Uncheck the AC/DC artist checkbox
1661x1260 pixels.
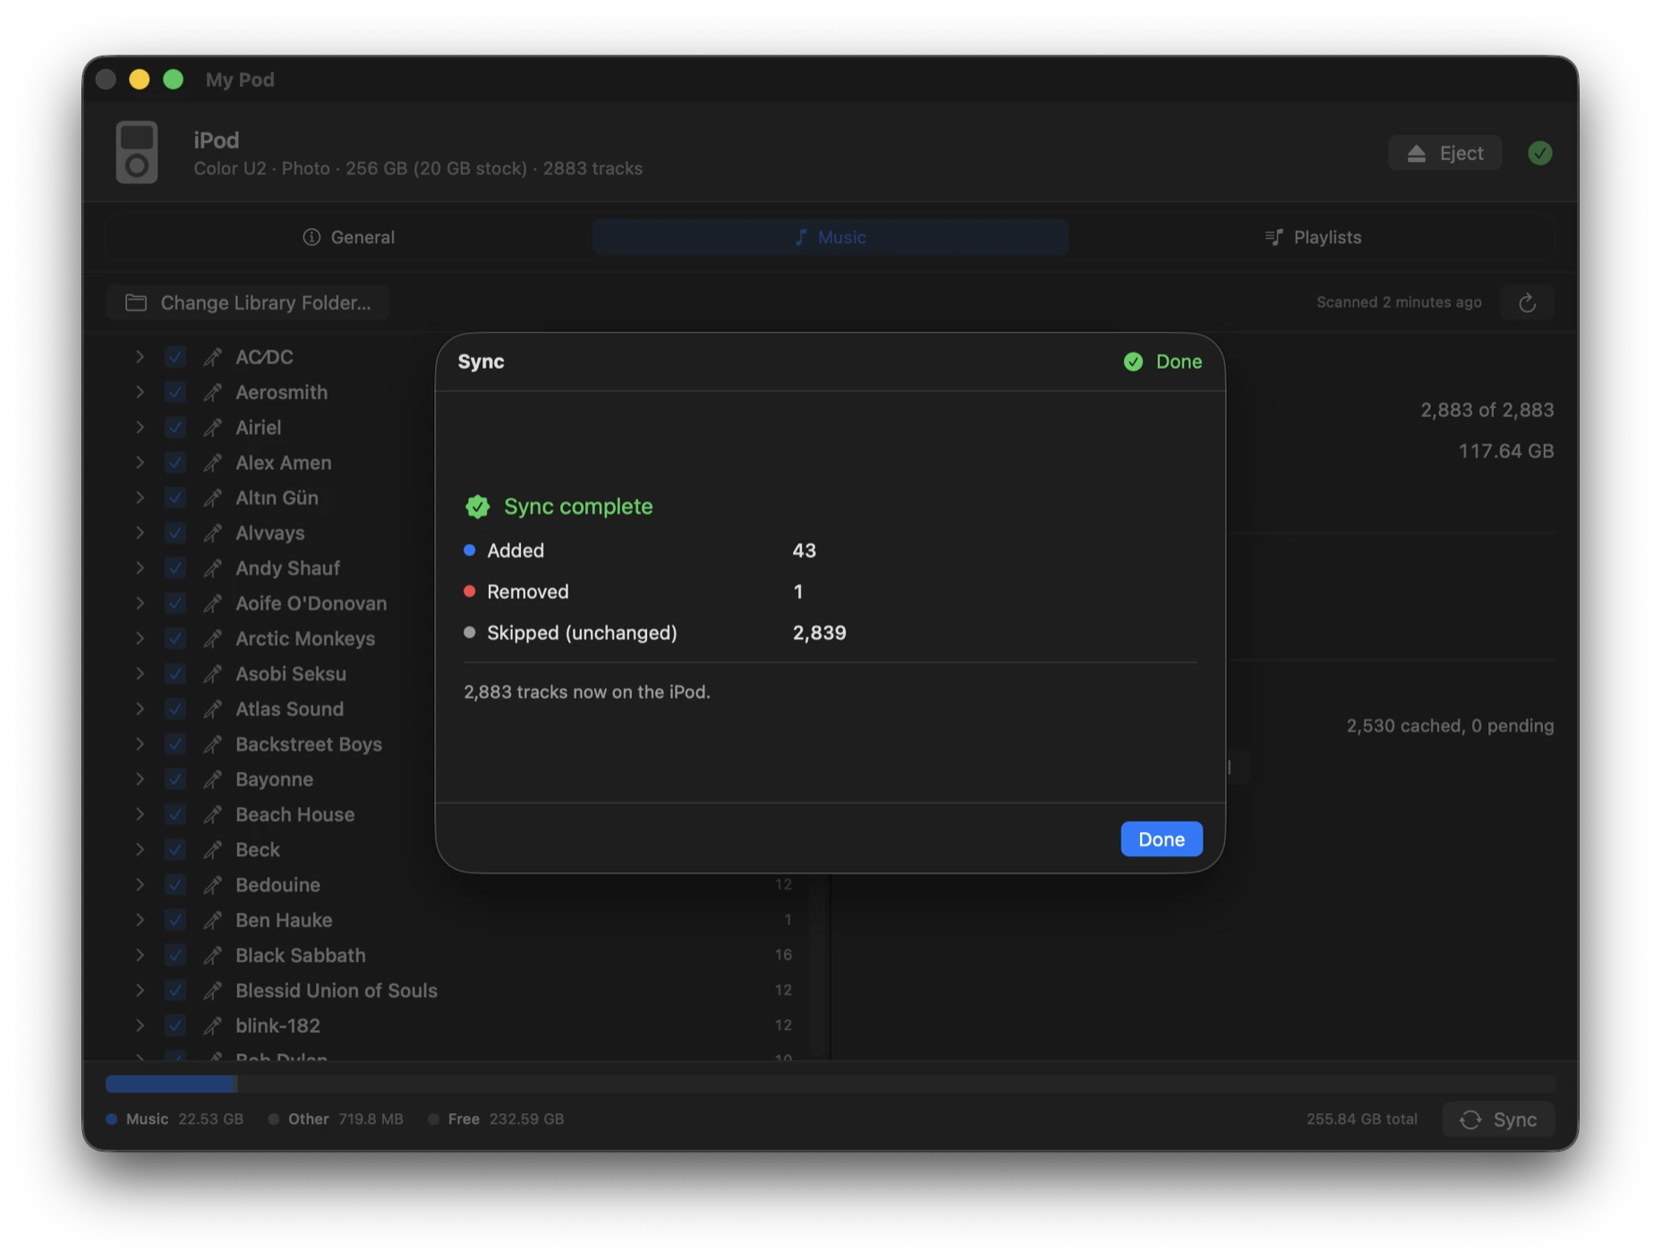(x=175, y=357)
